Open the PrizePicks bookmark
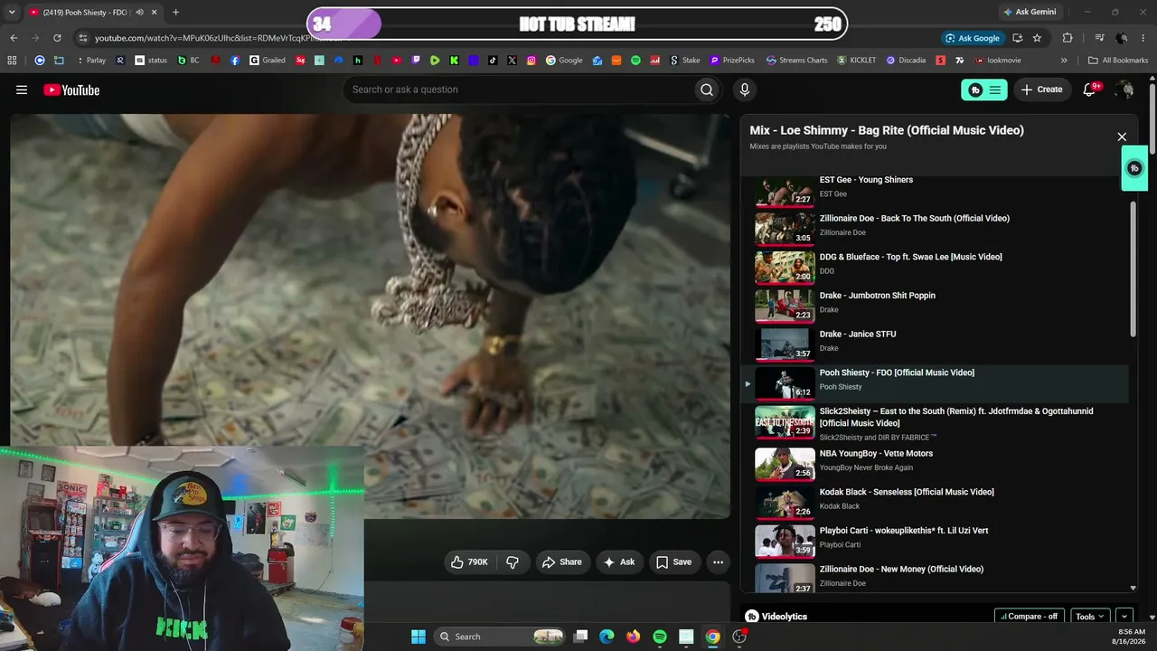Screen dimensions: 1157x651 (x=733, y=61)
